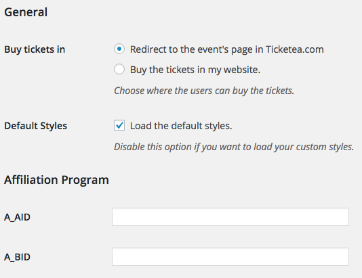Viewport: 362px width, 278px height.
Task: Click the A_AID field label
Action: click(x=17, y=217)
